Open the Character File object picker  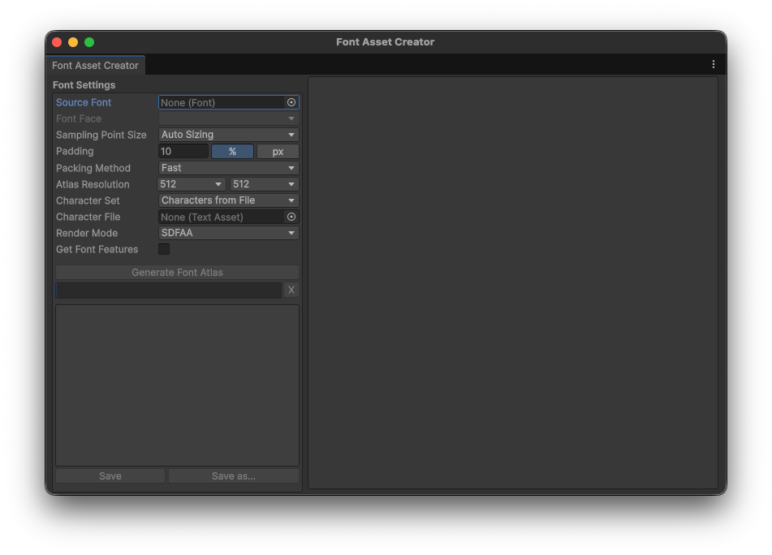click(x=291, y=217)
